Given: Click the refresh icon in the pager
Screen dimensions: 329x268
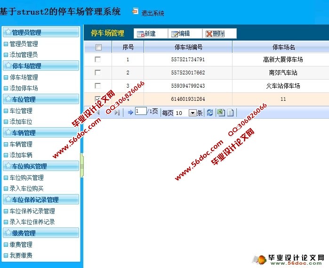Looking at the screenshot, I should [x=210, y=113].
